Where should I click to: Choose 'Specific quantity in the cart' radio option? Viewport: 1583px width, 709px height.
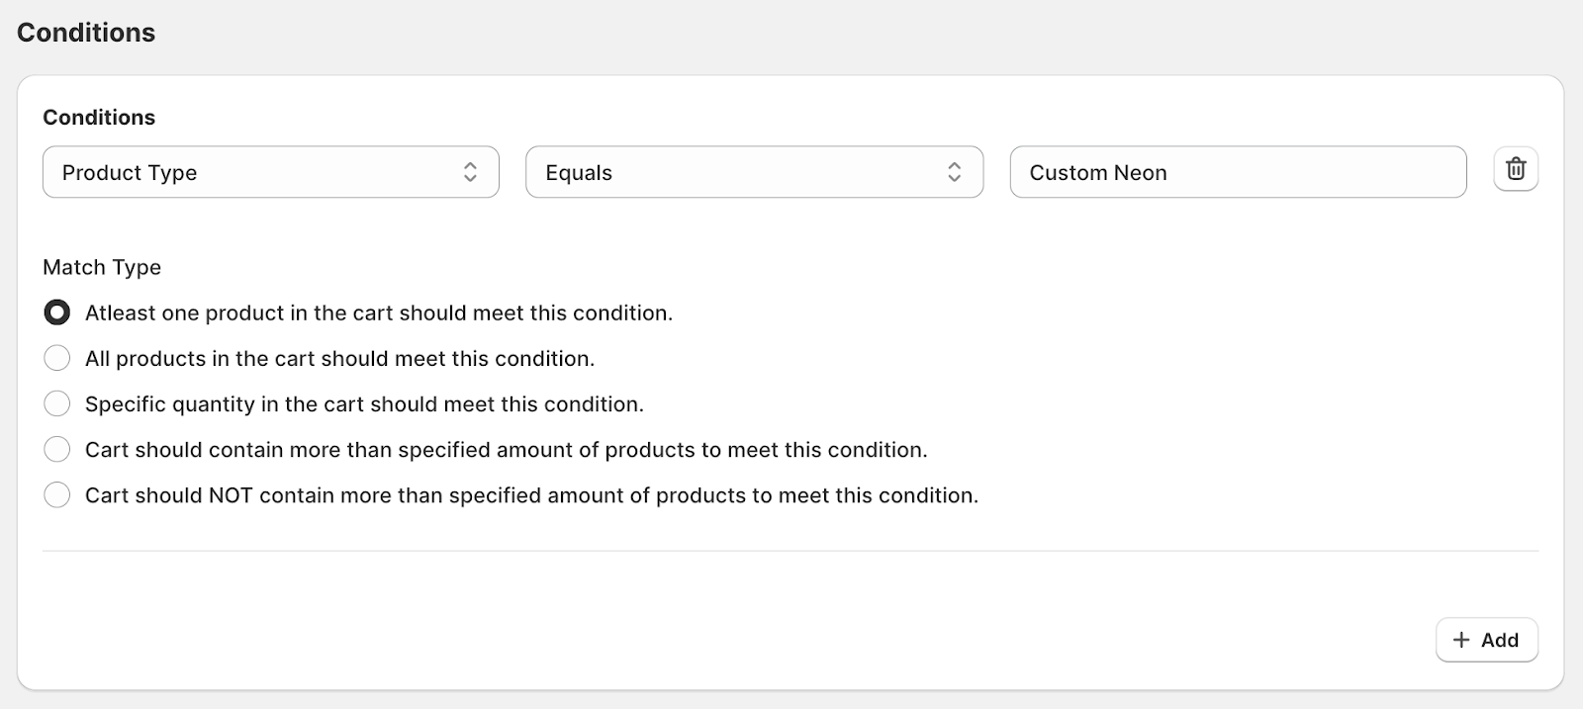point(57,403)
